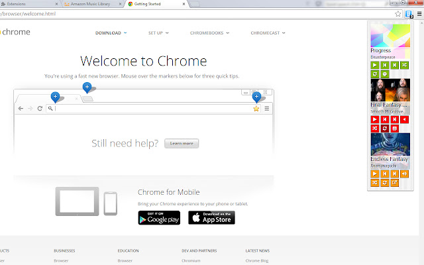
Task: Play Endless Fantasy (orange play button)
Action: 375,174
